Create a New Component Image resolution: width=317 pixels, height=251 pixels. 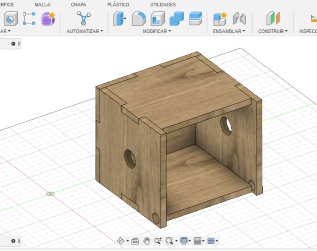pos(220,18)
